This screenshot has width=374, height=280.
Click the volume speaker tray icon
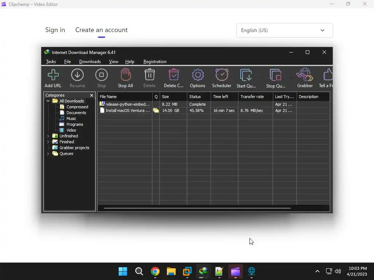338,271
